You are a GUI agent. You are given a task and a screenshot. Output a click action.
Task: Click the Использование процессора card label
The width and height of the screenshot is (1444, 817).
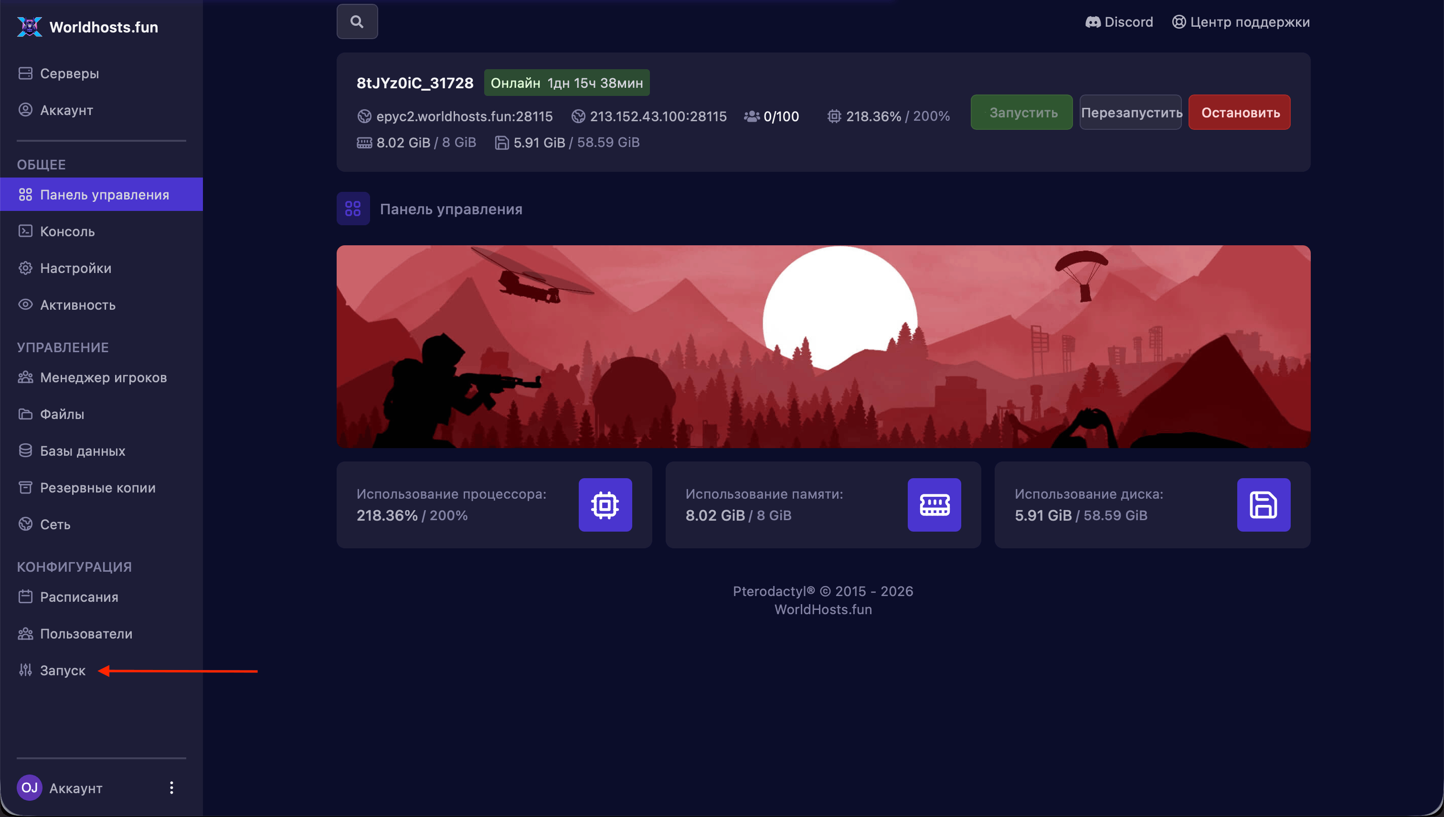click(x=451, y=494)
